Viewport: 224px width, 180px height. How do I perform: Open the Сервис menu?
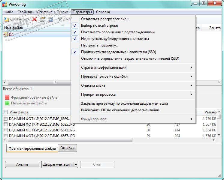62,12
